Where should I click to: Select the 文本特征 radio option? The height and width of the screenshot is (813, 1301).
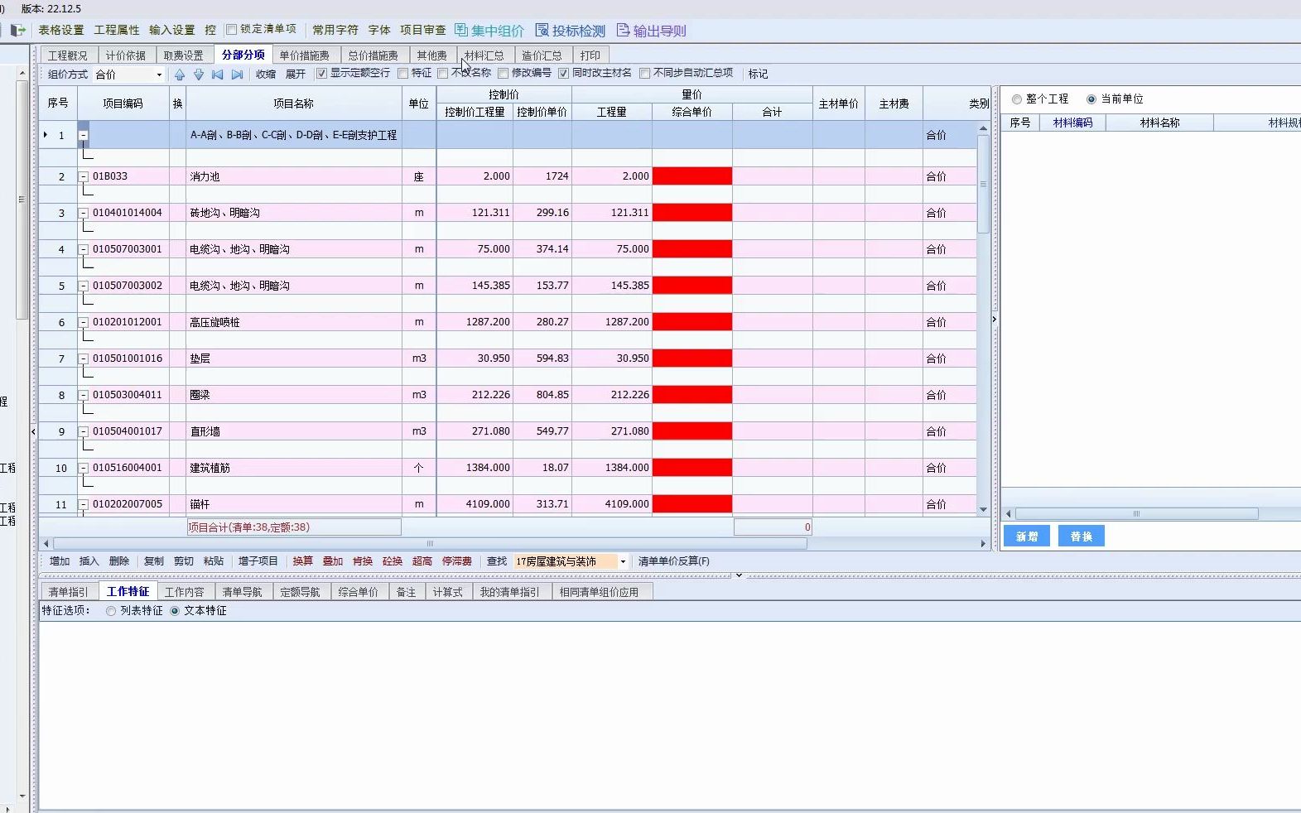click(x=175, y=611)
